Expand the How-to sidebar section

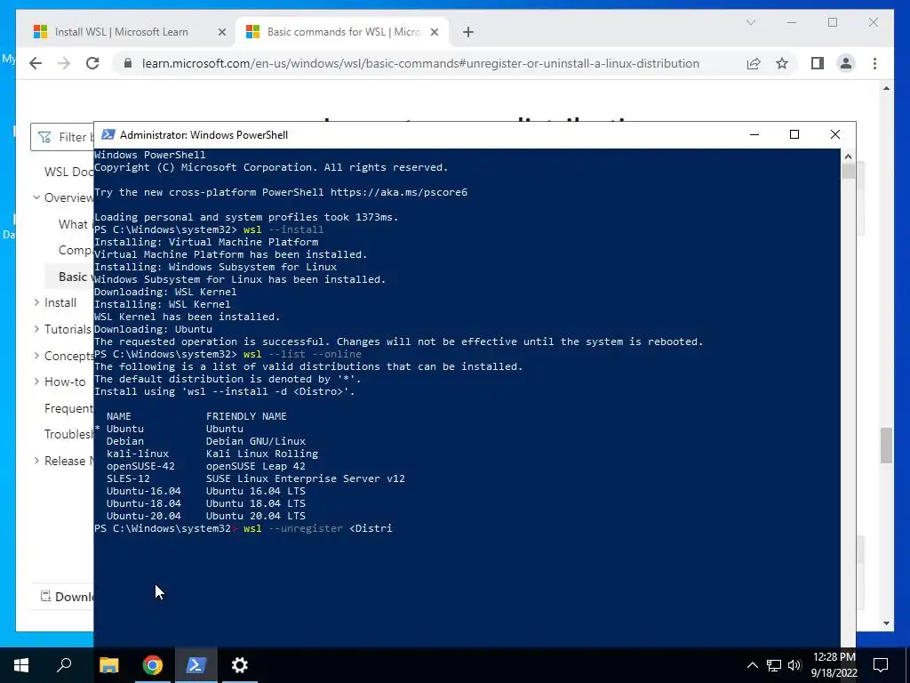click(x=36, y=382)
